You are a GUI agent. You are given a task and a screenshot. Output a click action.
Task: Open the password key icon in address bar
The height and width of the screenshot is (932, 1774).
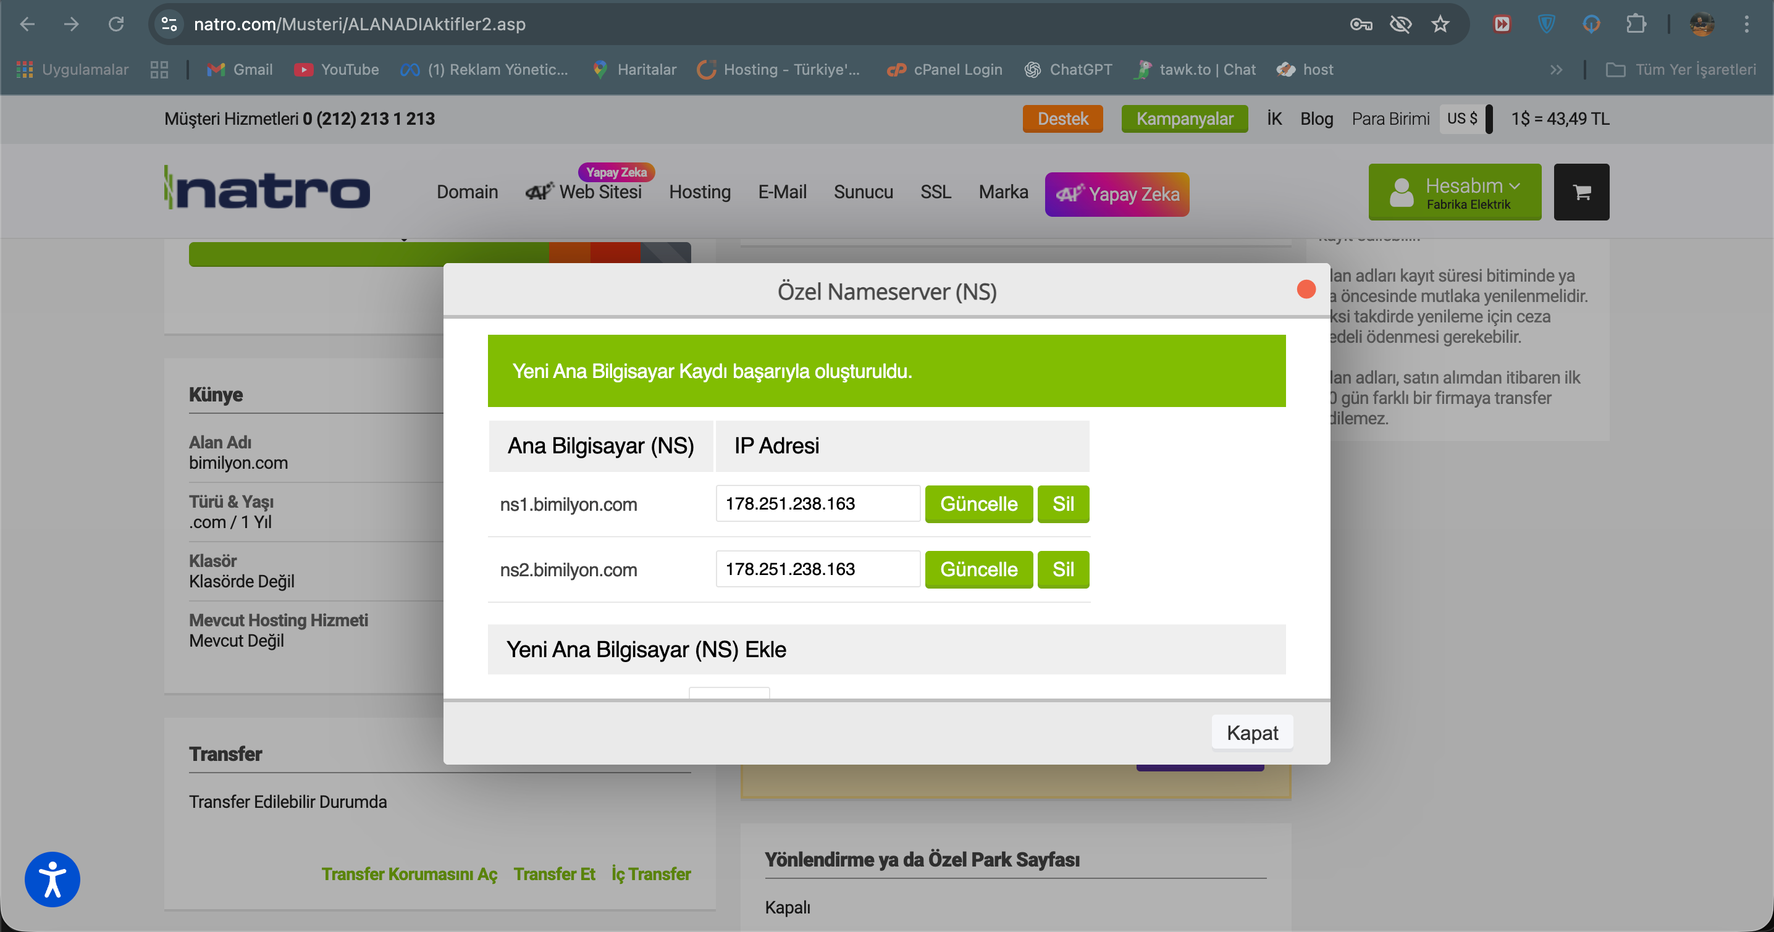click(1361, 25)
